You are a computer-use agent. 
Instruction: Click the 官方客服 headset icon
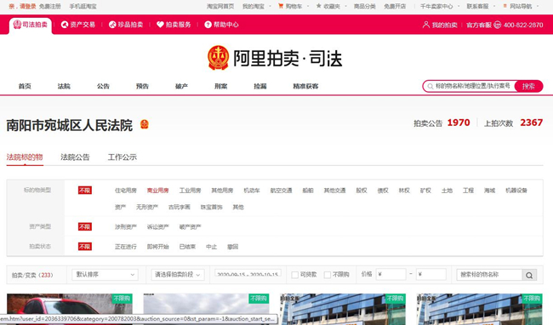click(x=498, y=25)
